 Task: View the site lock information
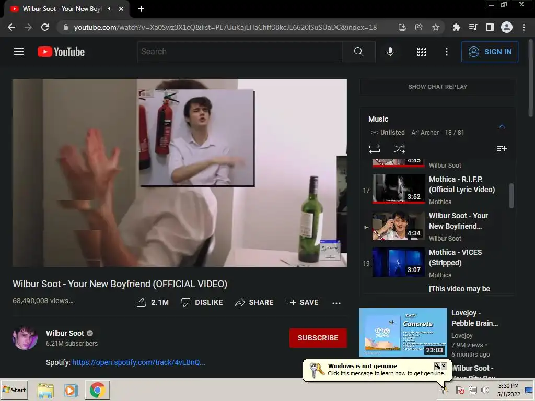tap(66, 27)
